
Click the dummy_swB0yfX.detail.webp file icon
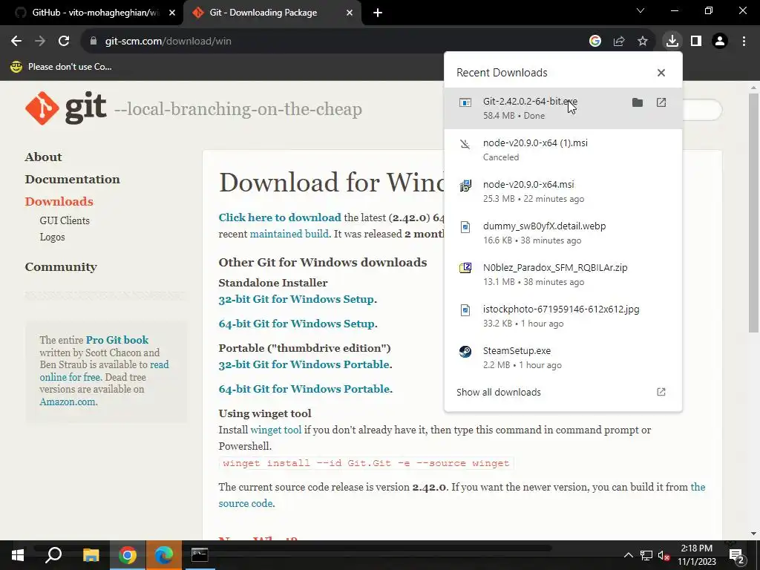[x=465, y=227]
